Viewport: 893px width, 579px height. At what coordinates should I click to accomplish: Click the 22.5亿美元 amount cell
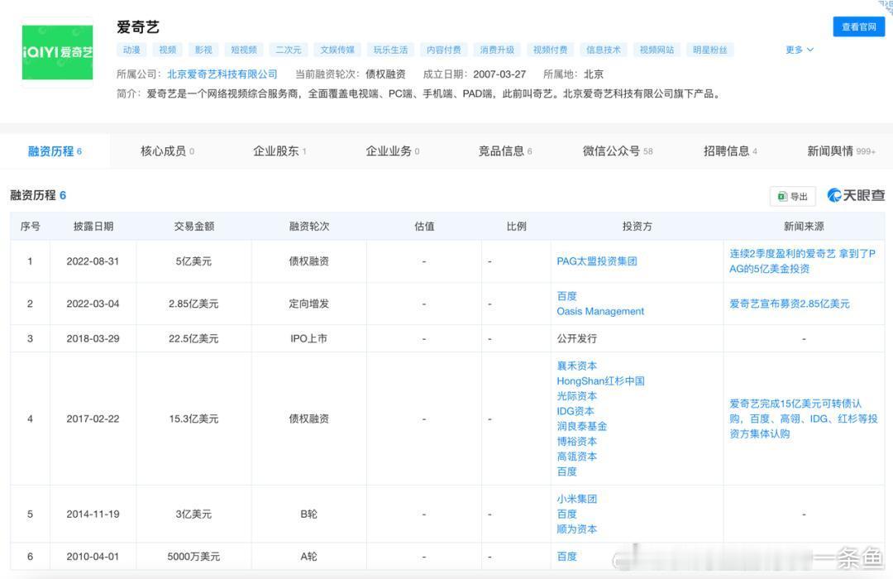193,338
